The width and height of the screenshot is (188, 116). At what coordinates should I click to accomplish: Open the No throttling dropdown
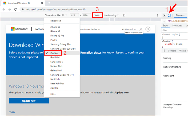click(111, 15)
